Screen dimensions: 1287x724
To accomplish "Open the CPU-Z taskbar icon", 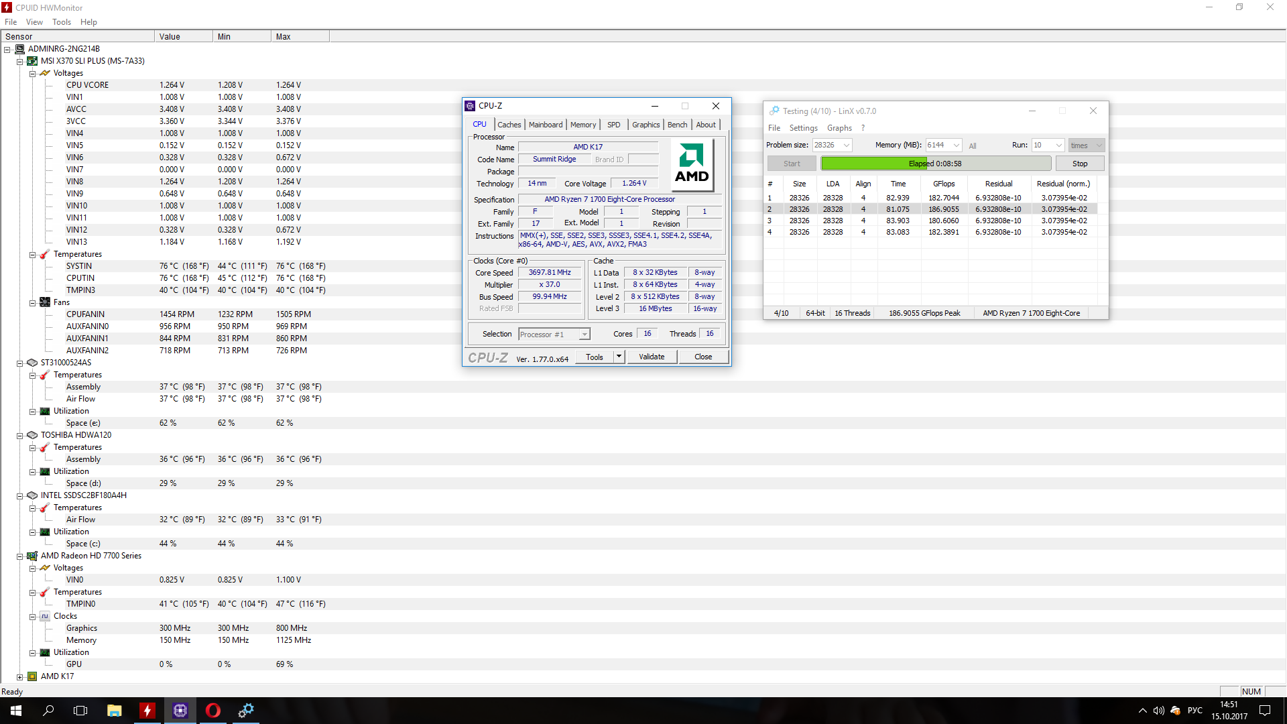I will 180,711.
